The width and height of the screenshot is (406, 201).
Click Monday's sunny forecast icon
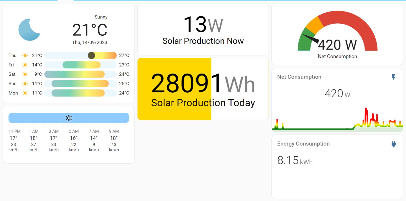tap(25, 93)
